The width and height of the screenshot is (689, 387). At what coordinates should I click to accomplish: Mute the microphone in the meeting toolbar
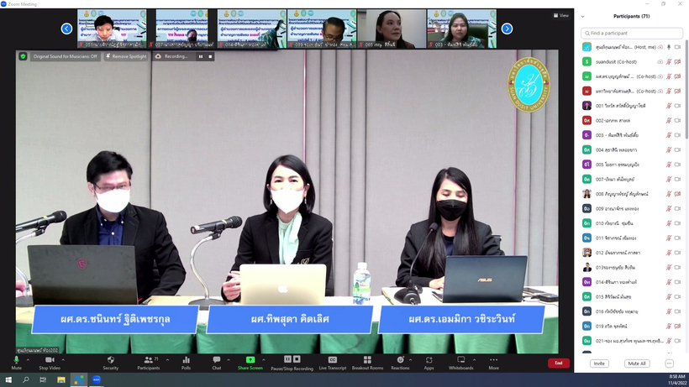point(16,363)
